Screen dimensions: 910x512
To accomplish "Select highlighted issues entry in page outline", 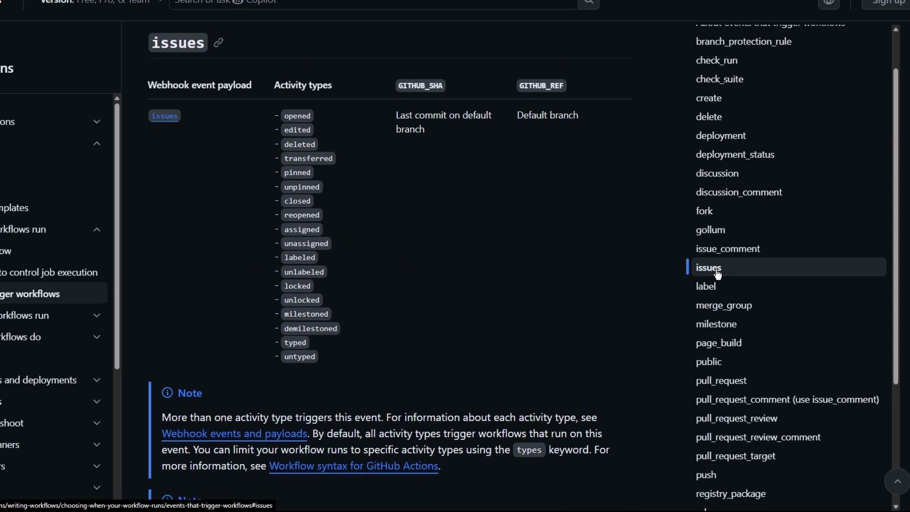I will [x=789, y=267].
